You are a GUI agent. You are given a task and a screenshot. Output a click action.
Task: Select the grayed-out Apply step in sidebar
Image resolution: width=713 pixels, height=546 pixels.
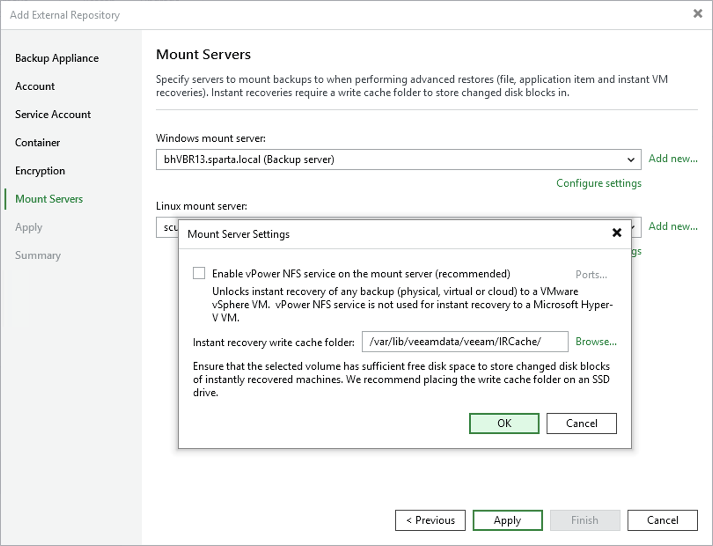pos(29,227)
